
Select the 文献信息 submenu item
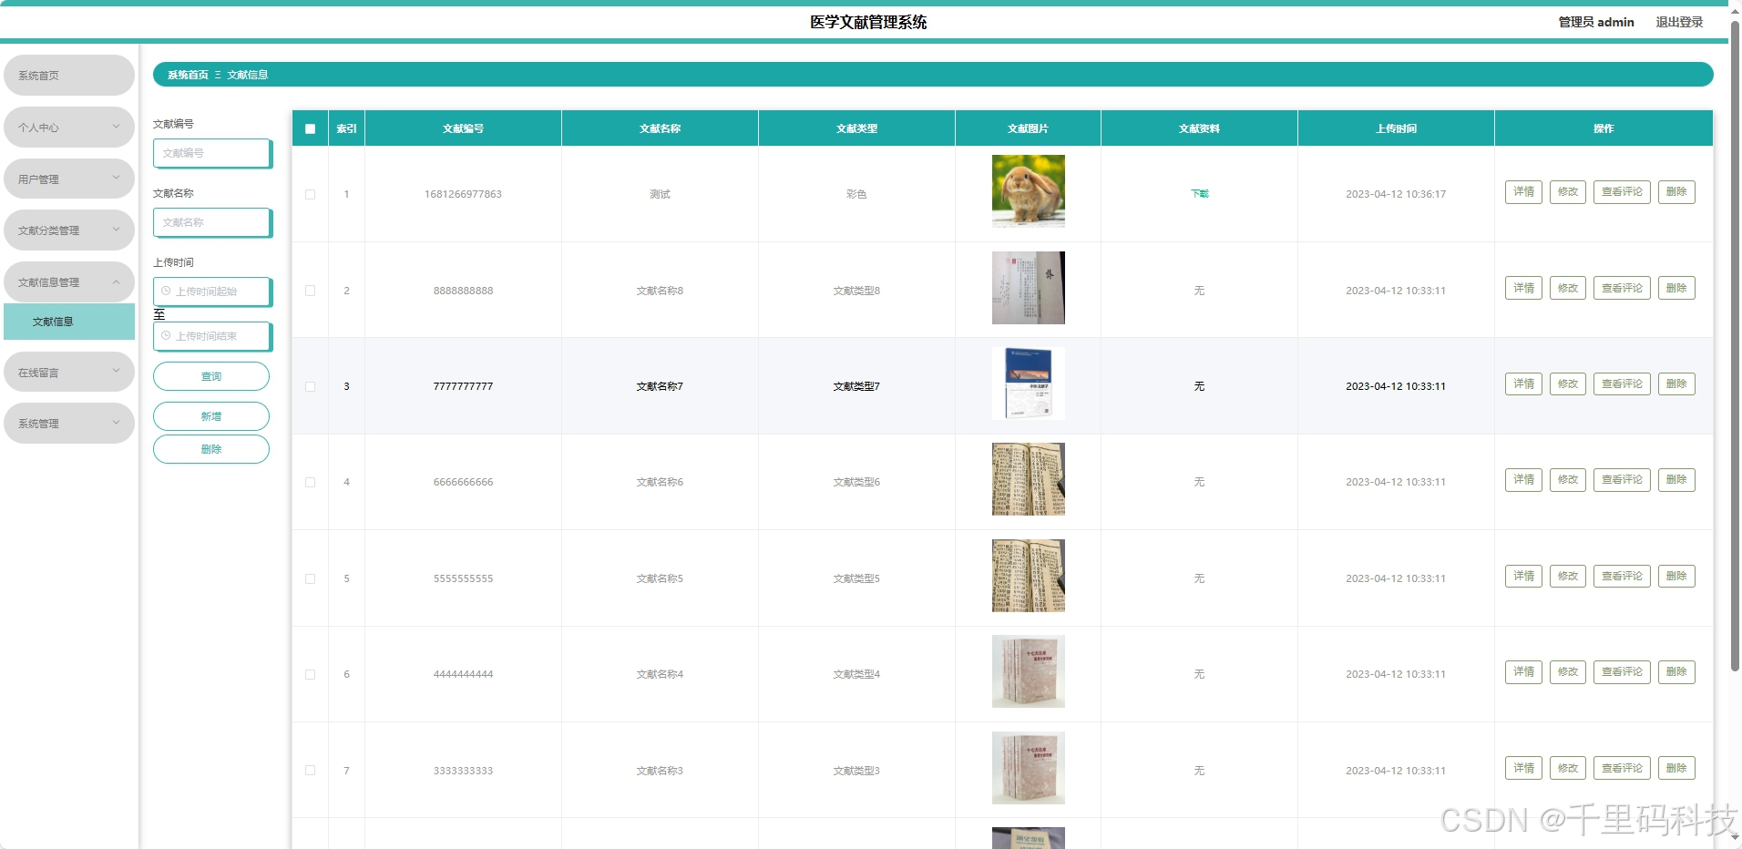pos(69,322)
